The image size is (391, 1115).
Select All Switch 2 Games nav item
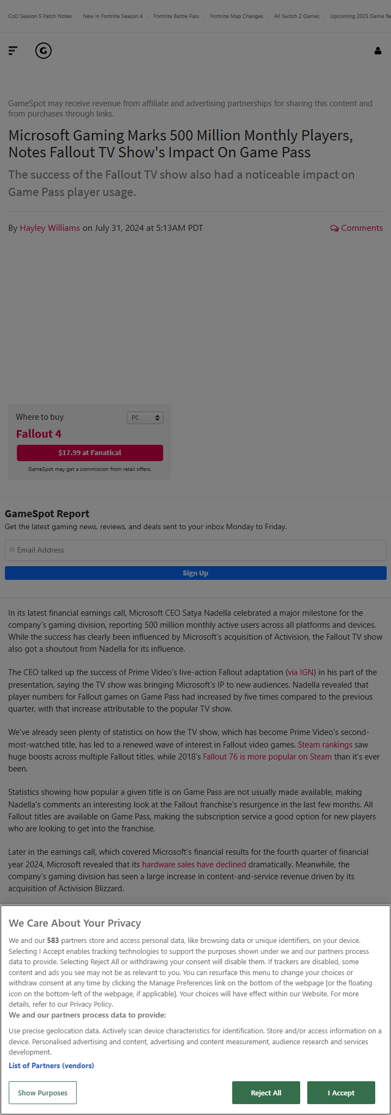click(x=296, y=16)
